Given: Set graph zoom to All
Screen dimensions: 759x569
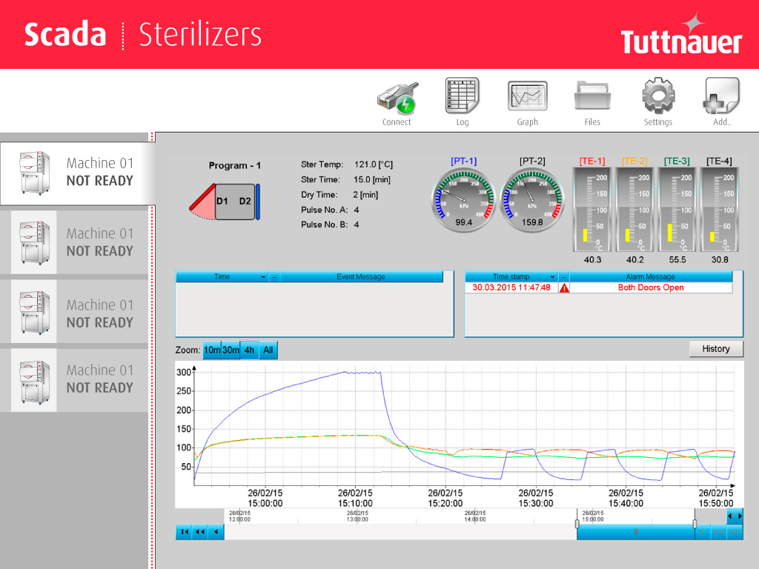Looking at the screenshot, I should pos(268,350).
